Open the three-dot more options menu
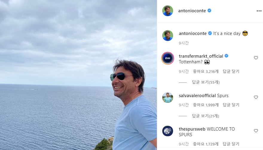The width and height of the screenshot is (263, 150). click(259, 11)
